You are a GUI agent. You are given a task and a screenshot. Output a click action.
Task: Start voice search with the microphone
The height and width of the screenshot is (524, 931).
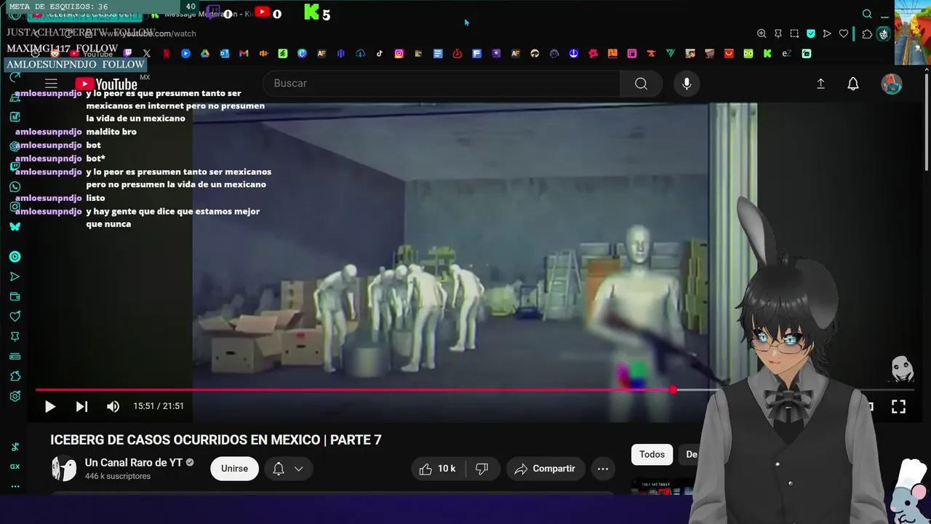click(x=687, y=84)
